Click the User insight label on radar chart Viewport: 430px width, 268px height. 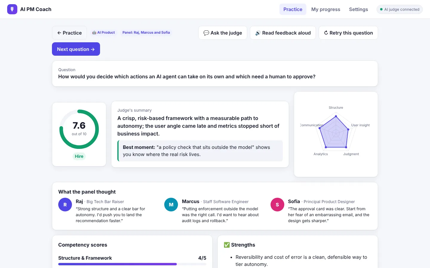[360, 125]
